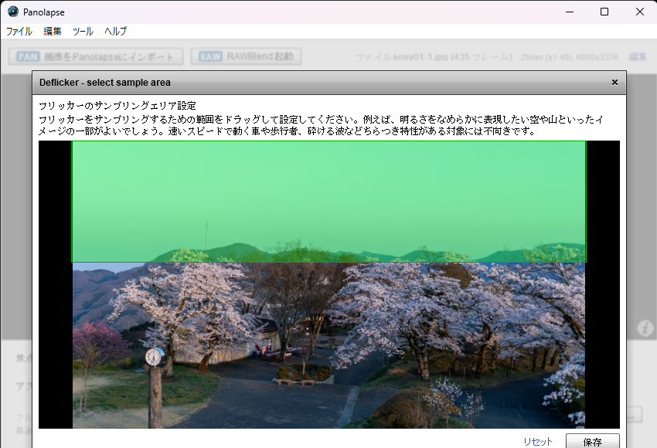Click the リセット link
The height and width of the screenshot is (448, 657).
pos(538,442)
